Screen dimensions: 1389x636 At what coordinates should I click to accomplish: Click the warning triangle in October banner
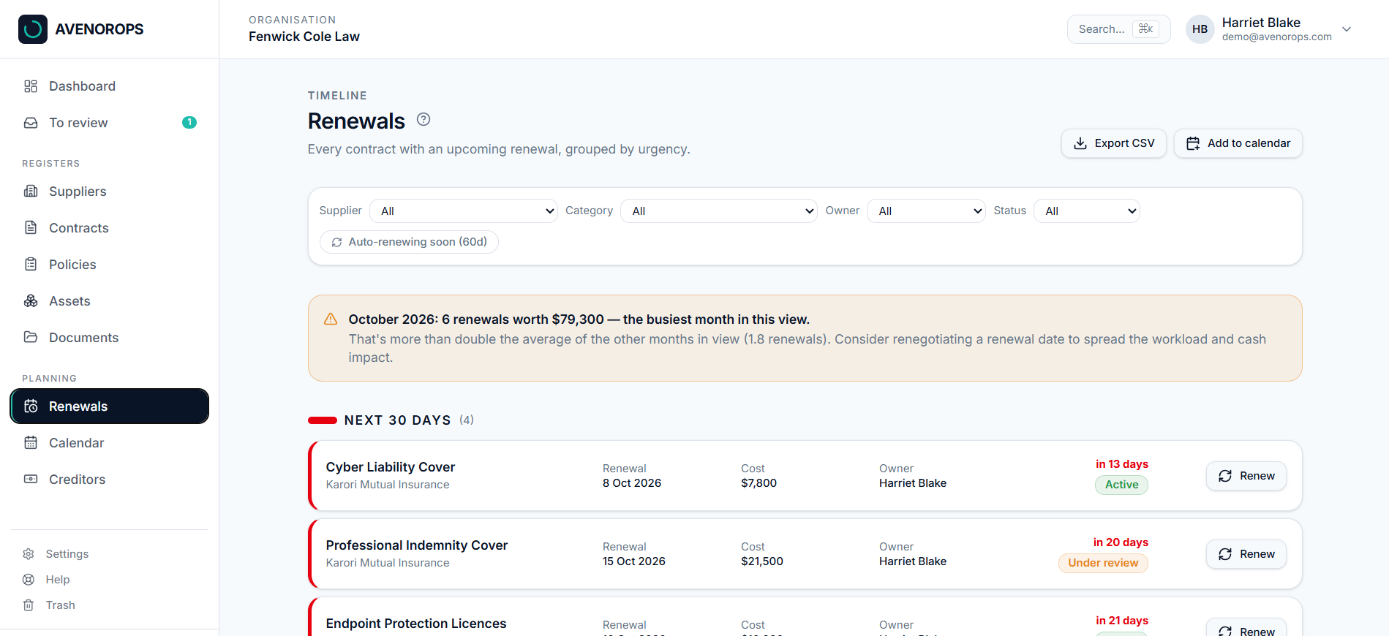(331, 319)
